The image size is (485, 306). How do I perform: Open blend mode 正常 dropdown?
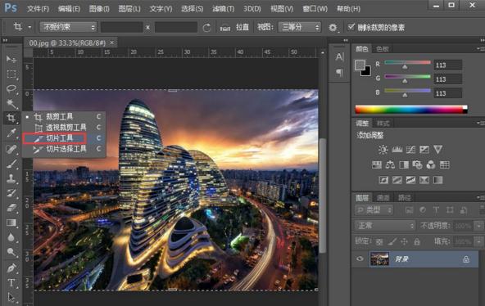point(385,226)
